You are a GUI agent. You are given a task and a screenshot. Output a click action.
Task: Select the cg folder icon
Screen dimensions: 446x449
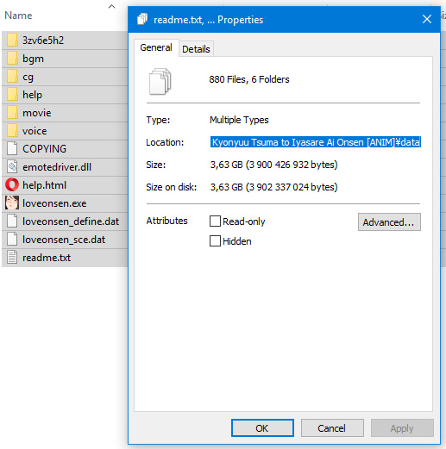click(x=12, y=76)
